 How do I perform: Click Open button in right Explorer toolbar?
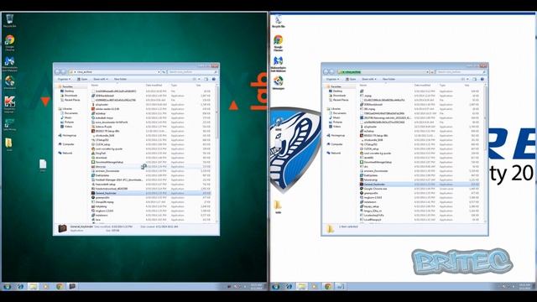pyautogui.click(x=351, y=79)
